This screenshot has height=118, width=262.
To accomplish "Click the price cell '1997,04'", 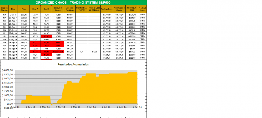I will [24, 21].
